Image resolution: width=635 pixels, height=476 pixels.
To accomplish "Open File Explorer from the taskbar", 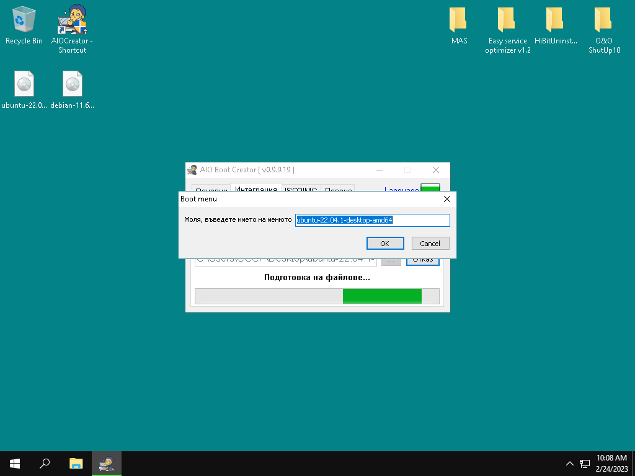I will pyautogui.click(x=76, y=463).
